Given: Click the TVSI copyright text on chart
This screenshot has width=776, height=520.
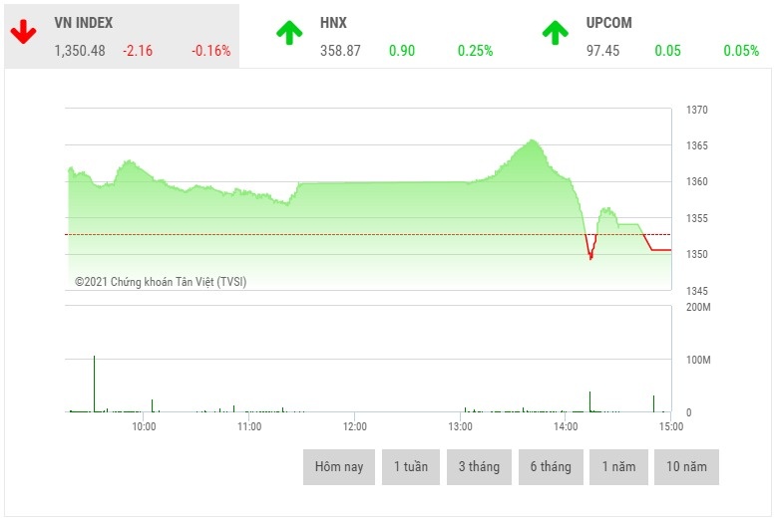Looking at the screenshot, I should pos(161,282).
